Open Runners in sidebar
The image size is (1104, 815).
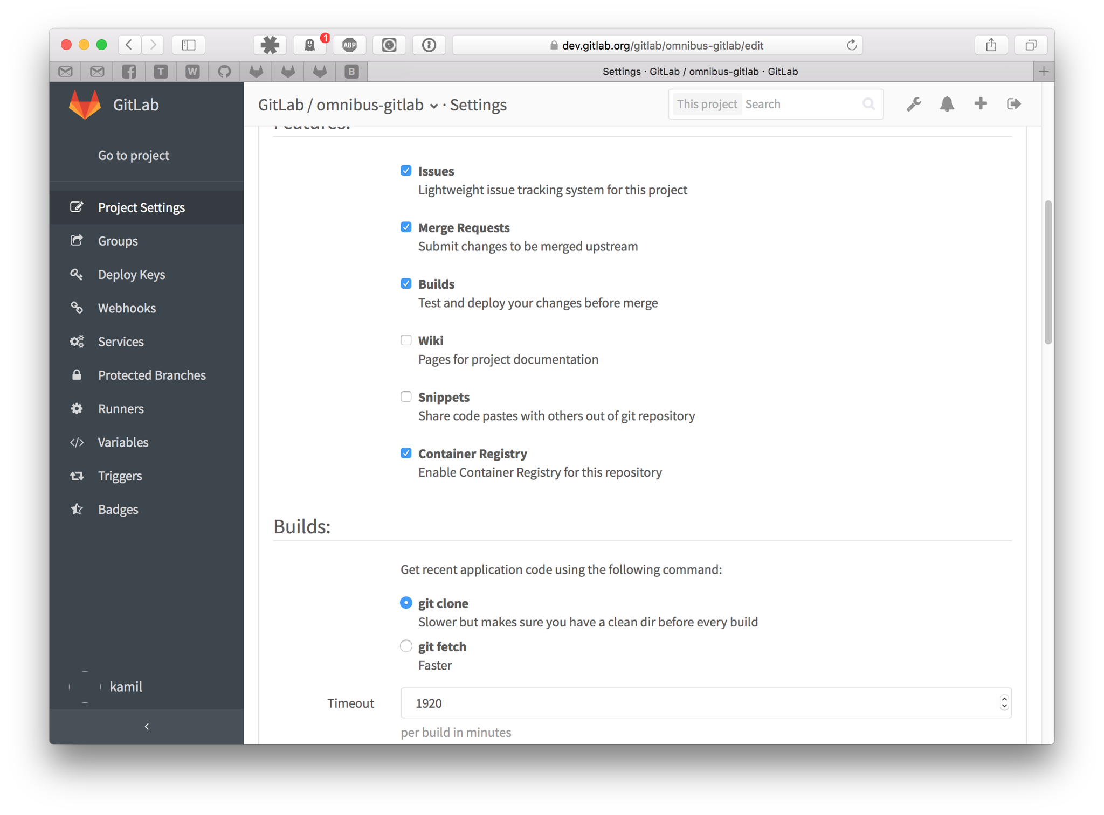[147, 408]
